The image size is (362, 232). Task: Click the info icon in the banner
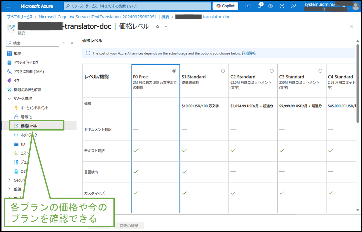coord(88,53)
